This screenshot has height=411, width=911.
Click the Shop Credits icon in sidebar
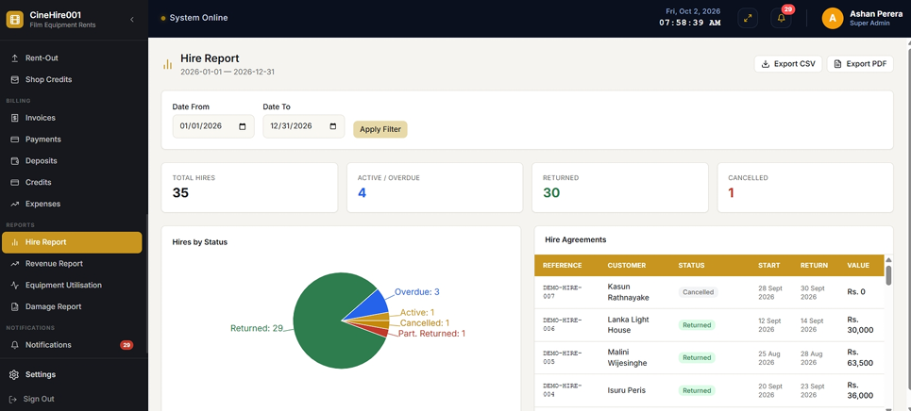pos(14,79)
